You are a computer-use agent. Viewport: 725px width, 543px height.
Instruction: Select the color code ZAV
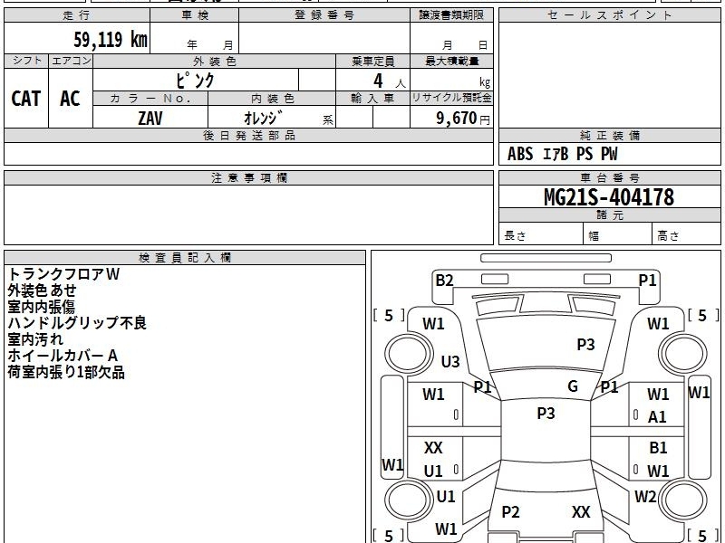[150, 118]
